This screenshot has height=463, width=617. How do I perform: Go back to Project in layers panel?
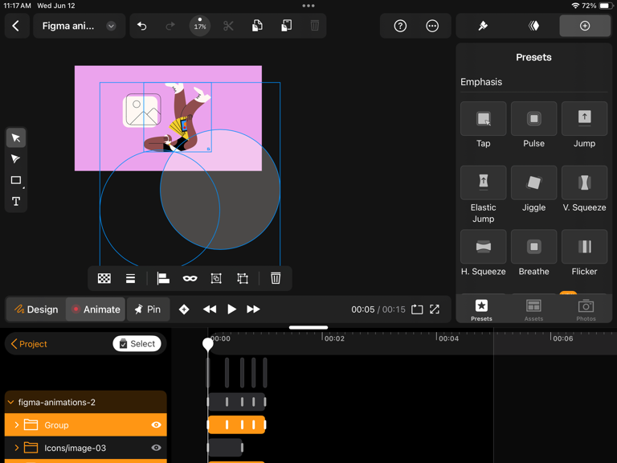pos(29,344)
